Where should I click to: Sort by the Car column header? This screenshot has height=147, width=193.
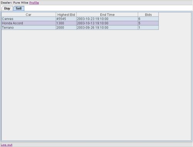click(29, 15)
